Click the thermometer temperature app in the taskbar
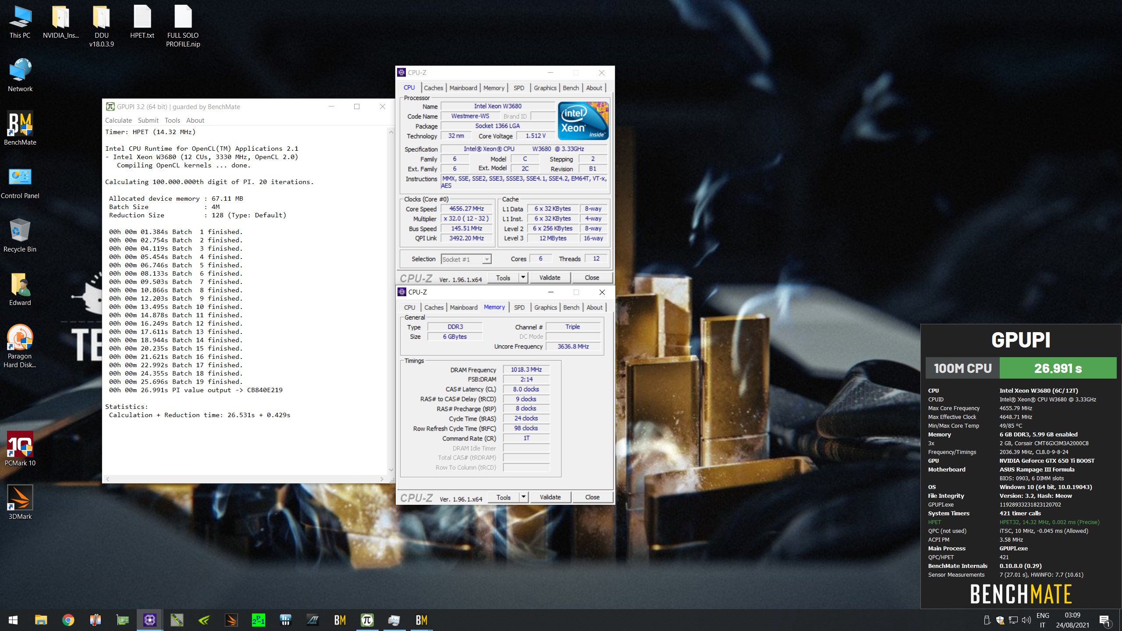This screenshot has height=631, width=1122. (95, 620)
